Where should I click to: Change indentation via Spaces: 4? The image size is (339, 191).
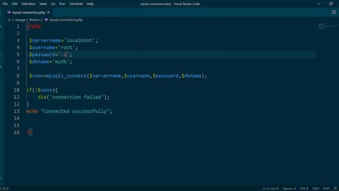tap(289, 189)
